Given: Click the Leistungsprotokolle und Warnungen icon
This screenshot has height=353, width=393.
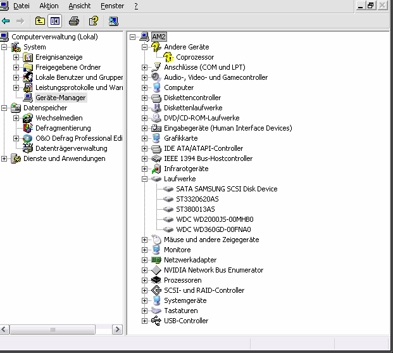Looking at the screenshot, I should [28, 87].
